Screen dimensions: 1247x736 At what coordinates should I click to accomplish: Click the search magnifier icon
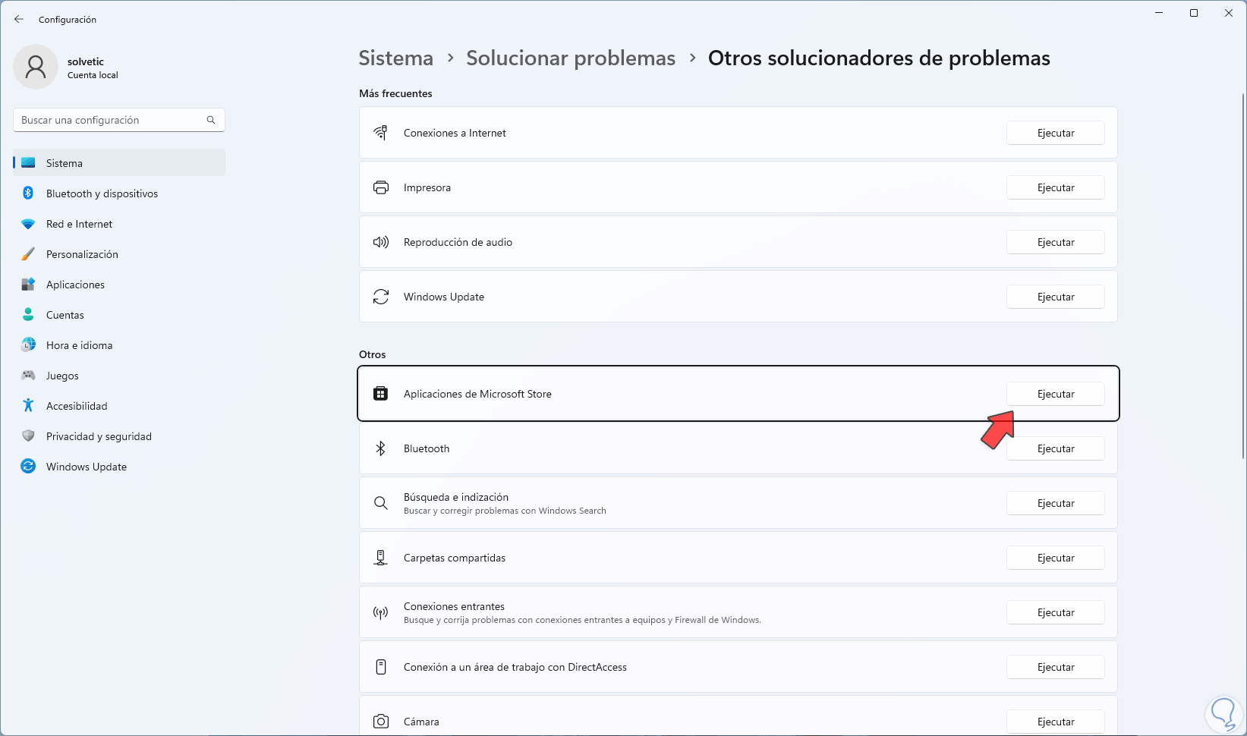click(x=211, y=120)
